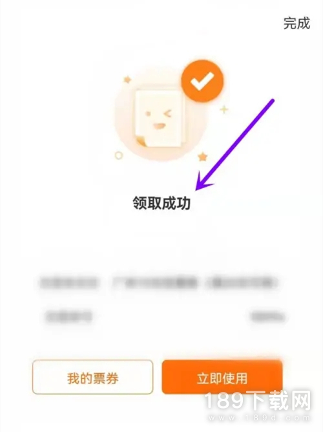Click the small orange star above the illustration

point(127,80)
